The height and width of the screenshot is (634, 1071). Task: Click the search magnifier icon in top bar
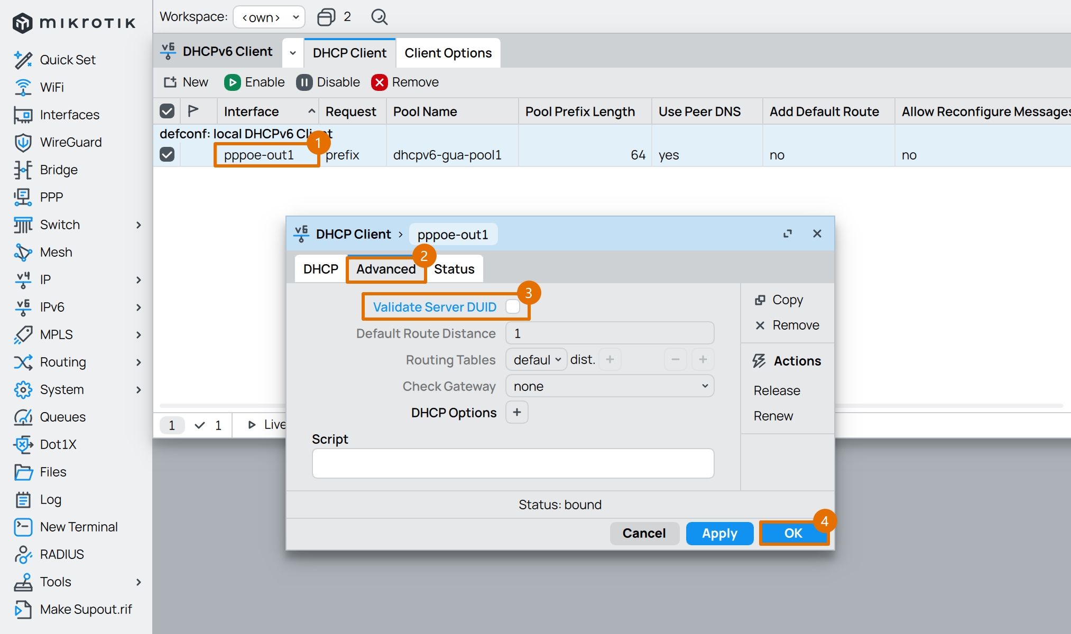[379, 17]
